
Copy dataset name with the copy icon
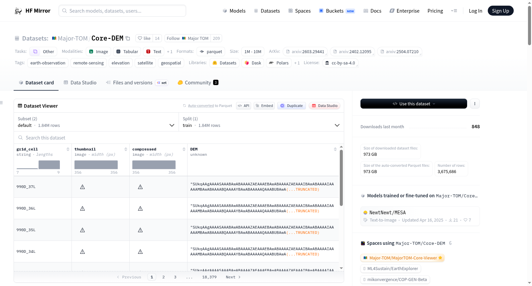(128, 38)
